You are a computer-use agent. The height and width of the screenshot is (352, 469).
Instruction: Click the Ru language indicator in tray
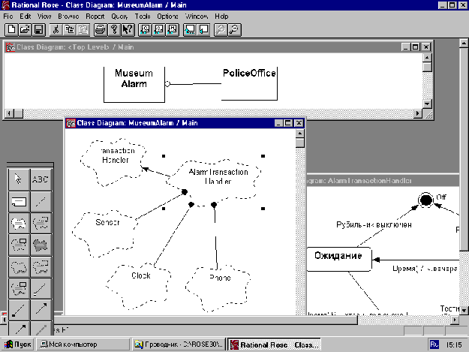(433, 344)
